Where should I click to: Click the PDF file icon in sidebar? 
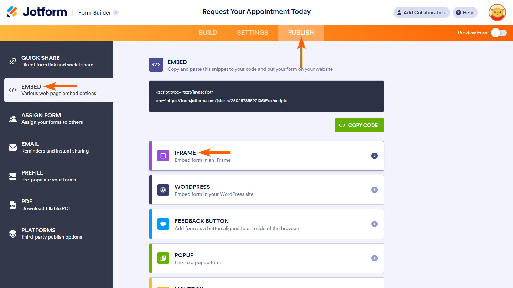click(x=13, y=205)
